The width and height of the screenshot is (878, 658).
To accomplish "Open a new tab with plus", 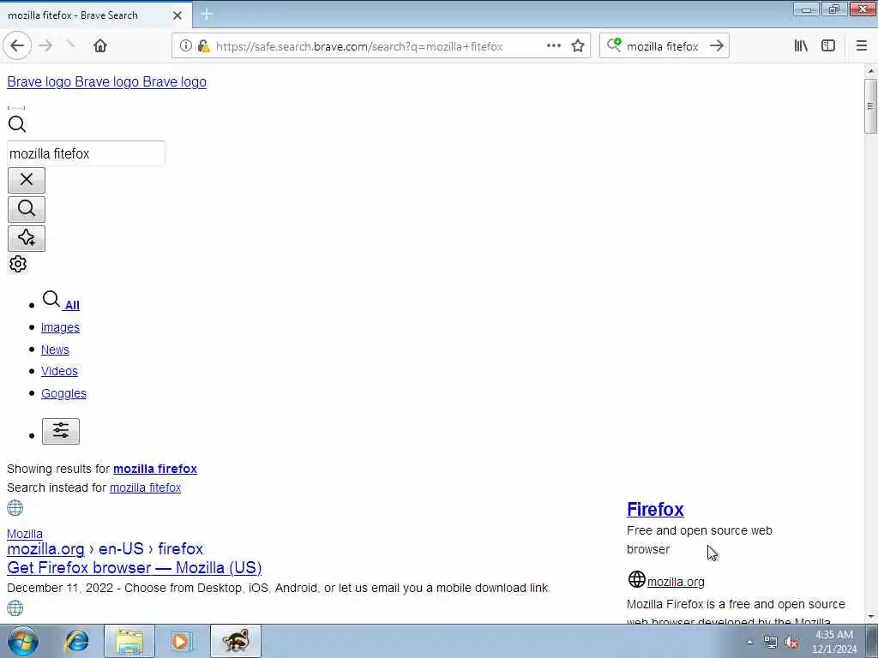I will pos(206,15).
